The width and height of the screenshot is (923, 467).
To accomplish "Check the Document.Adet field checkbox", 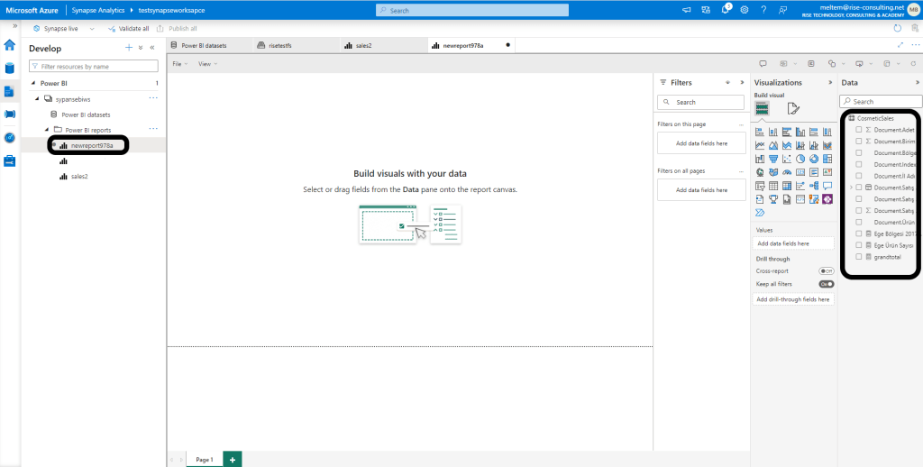I will [859, 130].
